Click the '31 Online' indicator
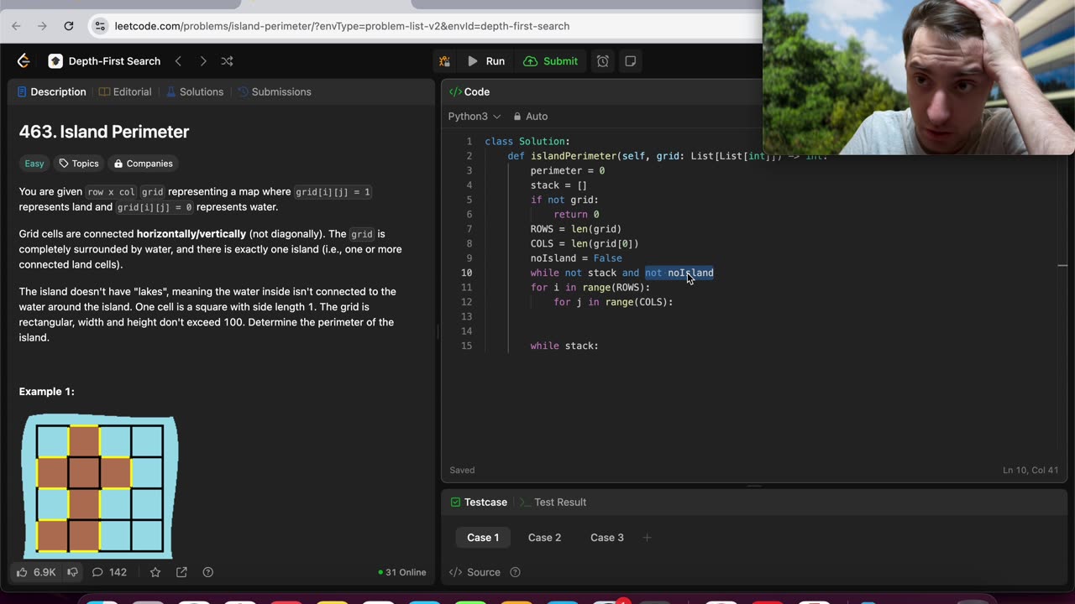Screen dimensions: 1075x604 pyautogui.click(x=402, y=572)
